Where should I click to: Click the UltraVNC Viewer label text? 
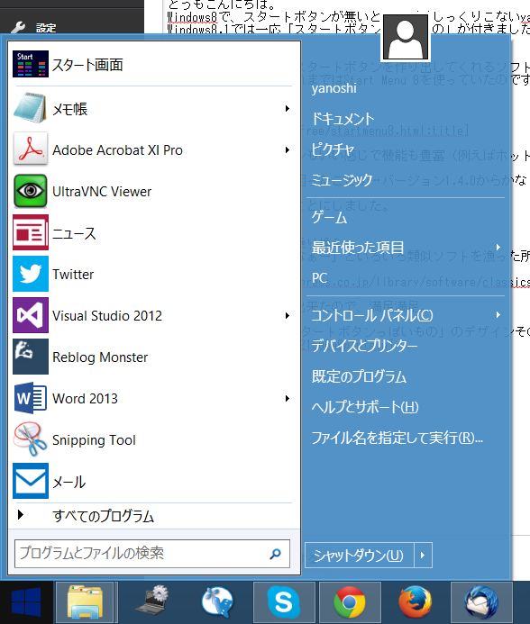(x=102, y=192)
